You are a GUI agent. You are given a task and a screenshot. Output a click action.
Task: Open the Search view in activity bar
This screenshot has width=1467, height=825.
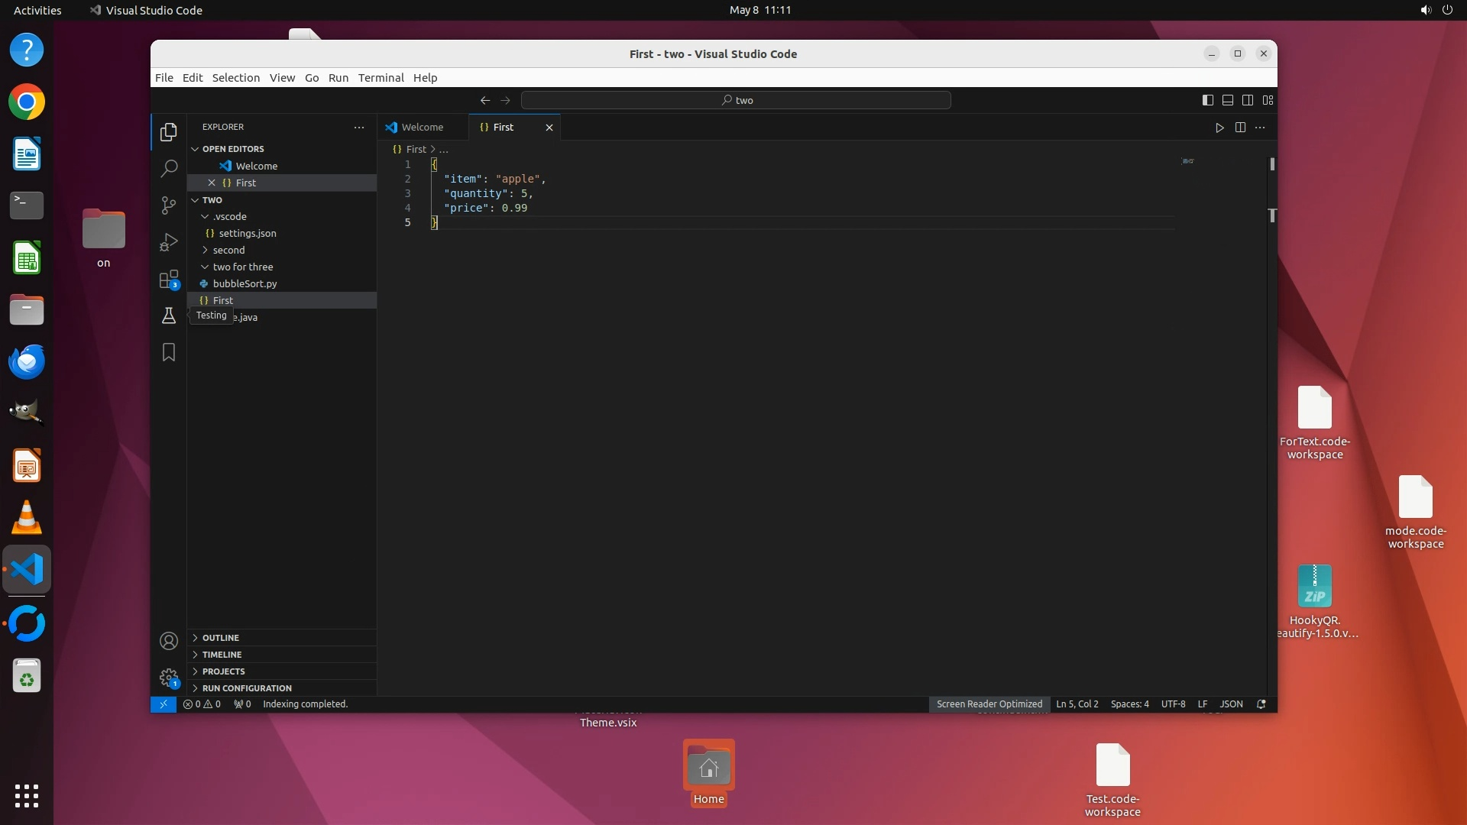coord(169,168)
